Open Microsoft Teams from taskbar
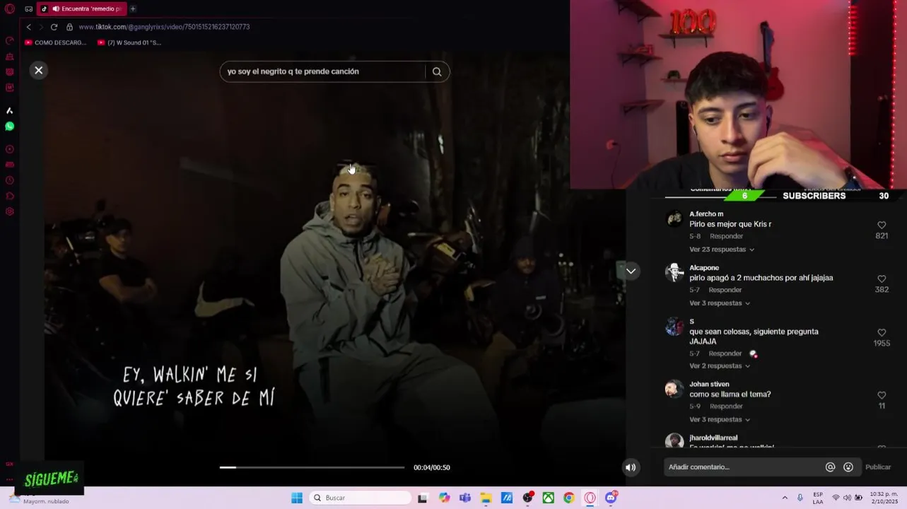 (464, 498)
